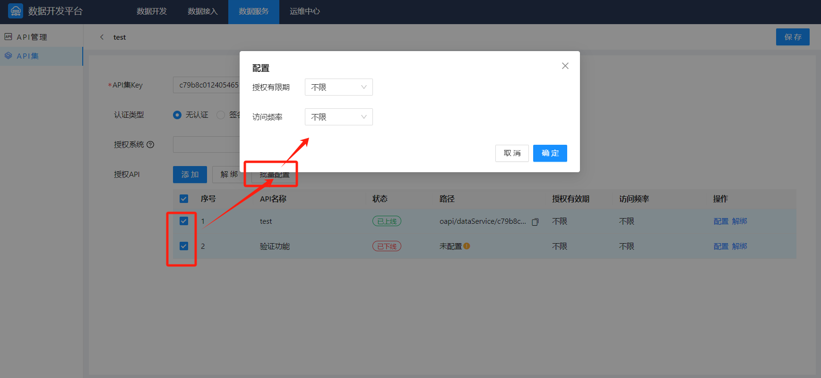Open the 数据接入 top menu

pos(203,11)
